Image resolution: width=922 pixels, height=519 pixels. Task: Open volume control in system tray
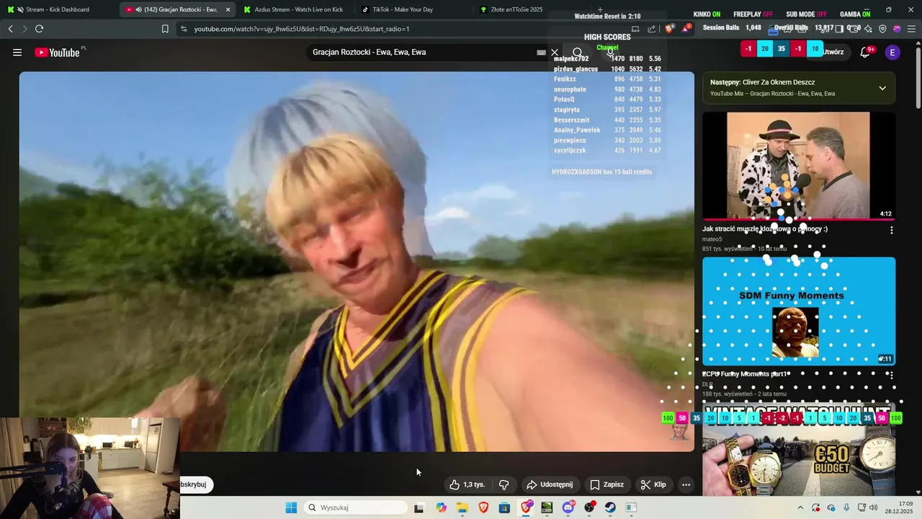874,507
